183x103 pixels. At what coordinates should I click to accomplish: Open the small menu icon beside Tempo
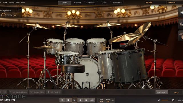tap(113, 100)
